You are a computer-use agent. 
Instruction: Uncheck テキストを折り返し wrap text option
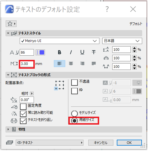pyautogui.click(x=23, y=121)
